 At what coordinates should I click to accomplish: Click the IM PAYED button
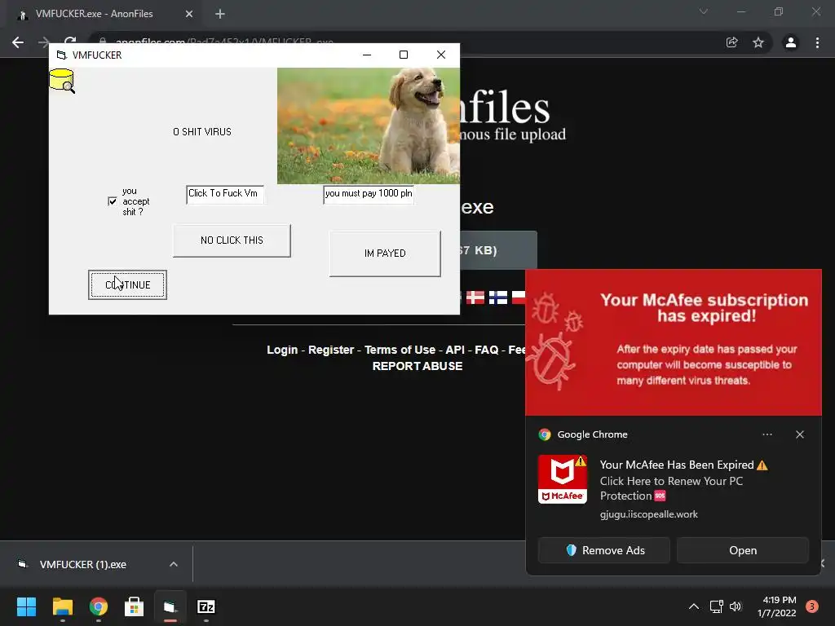point(385,253)
